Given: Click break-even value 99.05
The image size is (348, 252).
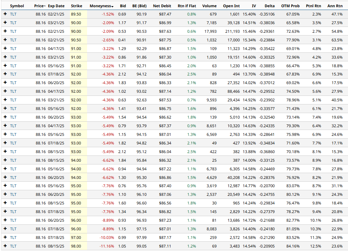Looking at the screenshot, I should click(x=141, y=246).
